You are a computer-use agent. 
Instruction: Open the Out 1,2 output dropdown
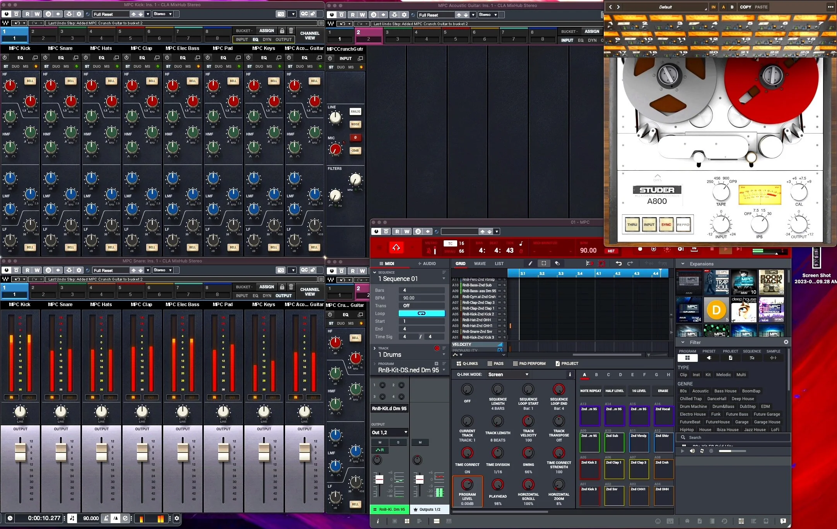[389, 432]
